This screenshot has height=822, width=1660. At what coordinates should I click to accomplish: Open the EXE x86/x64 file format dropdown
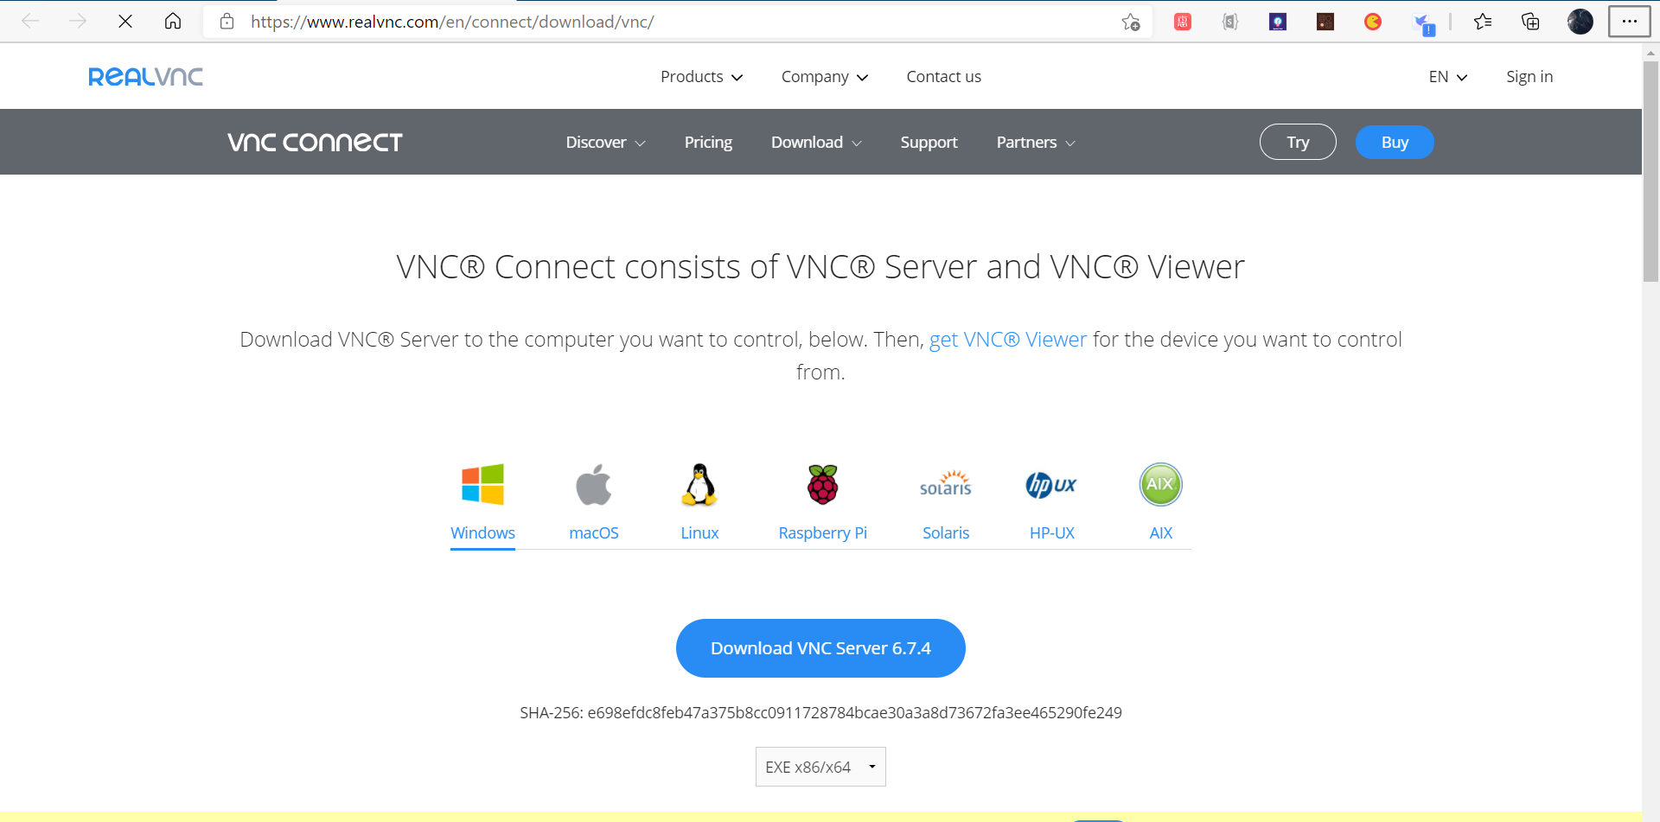(820, 767)
